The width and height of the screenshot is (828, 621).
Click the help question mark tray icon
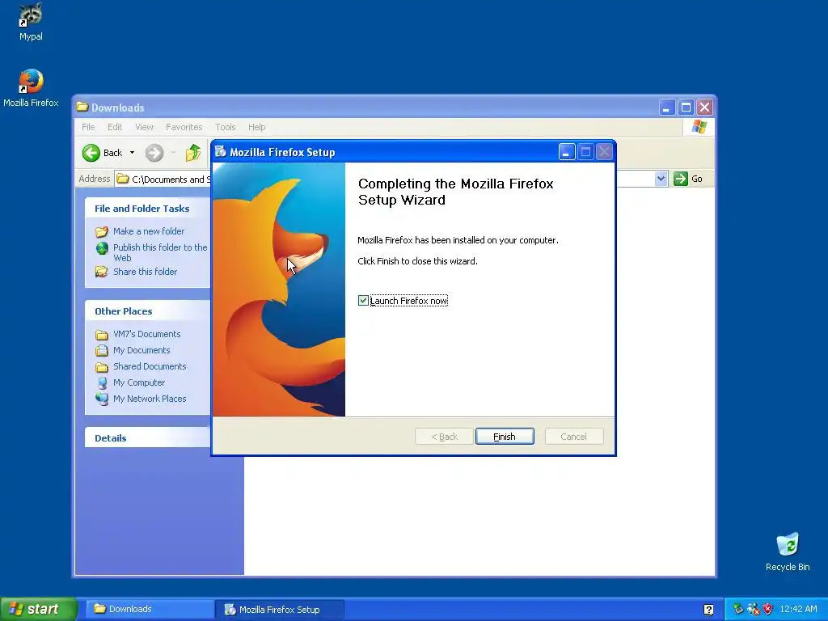[x=708, y=610]
